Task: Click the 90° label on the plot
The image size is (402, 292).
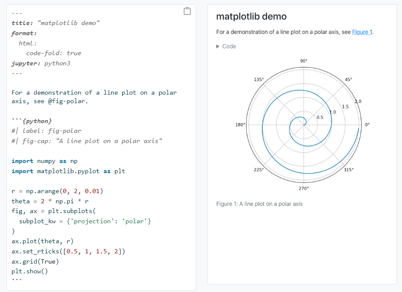Action: pyautogui.click(x=304, y=61)
